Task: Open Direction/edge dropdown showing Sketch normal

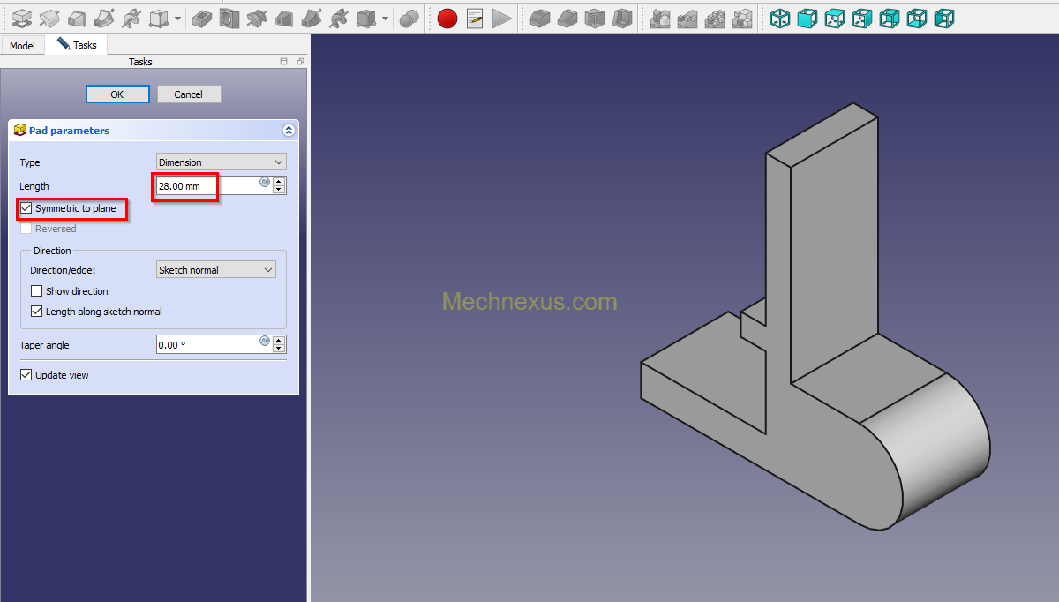Action: tap(215, 270)
